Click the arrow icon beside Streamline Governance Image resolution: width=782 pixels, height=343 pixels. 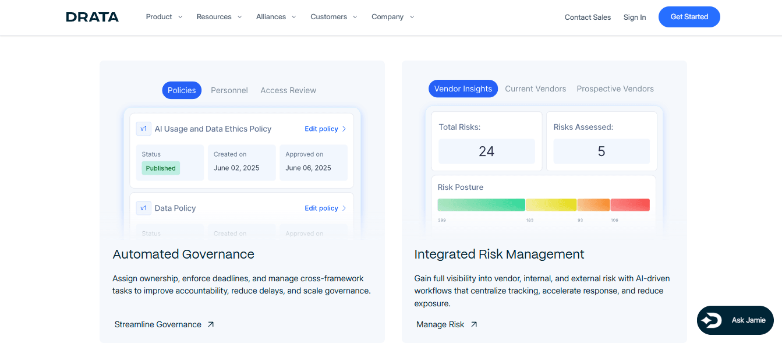click(x=211, y=324)
